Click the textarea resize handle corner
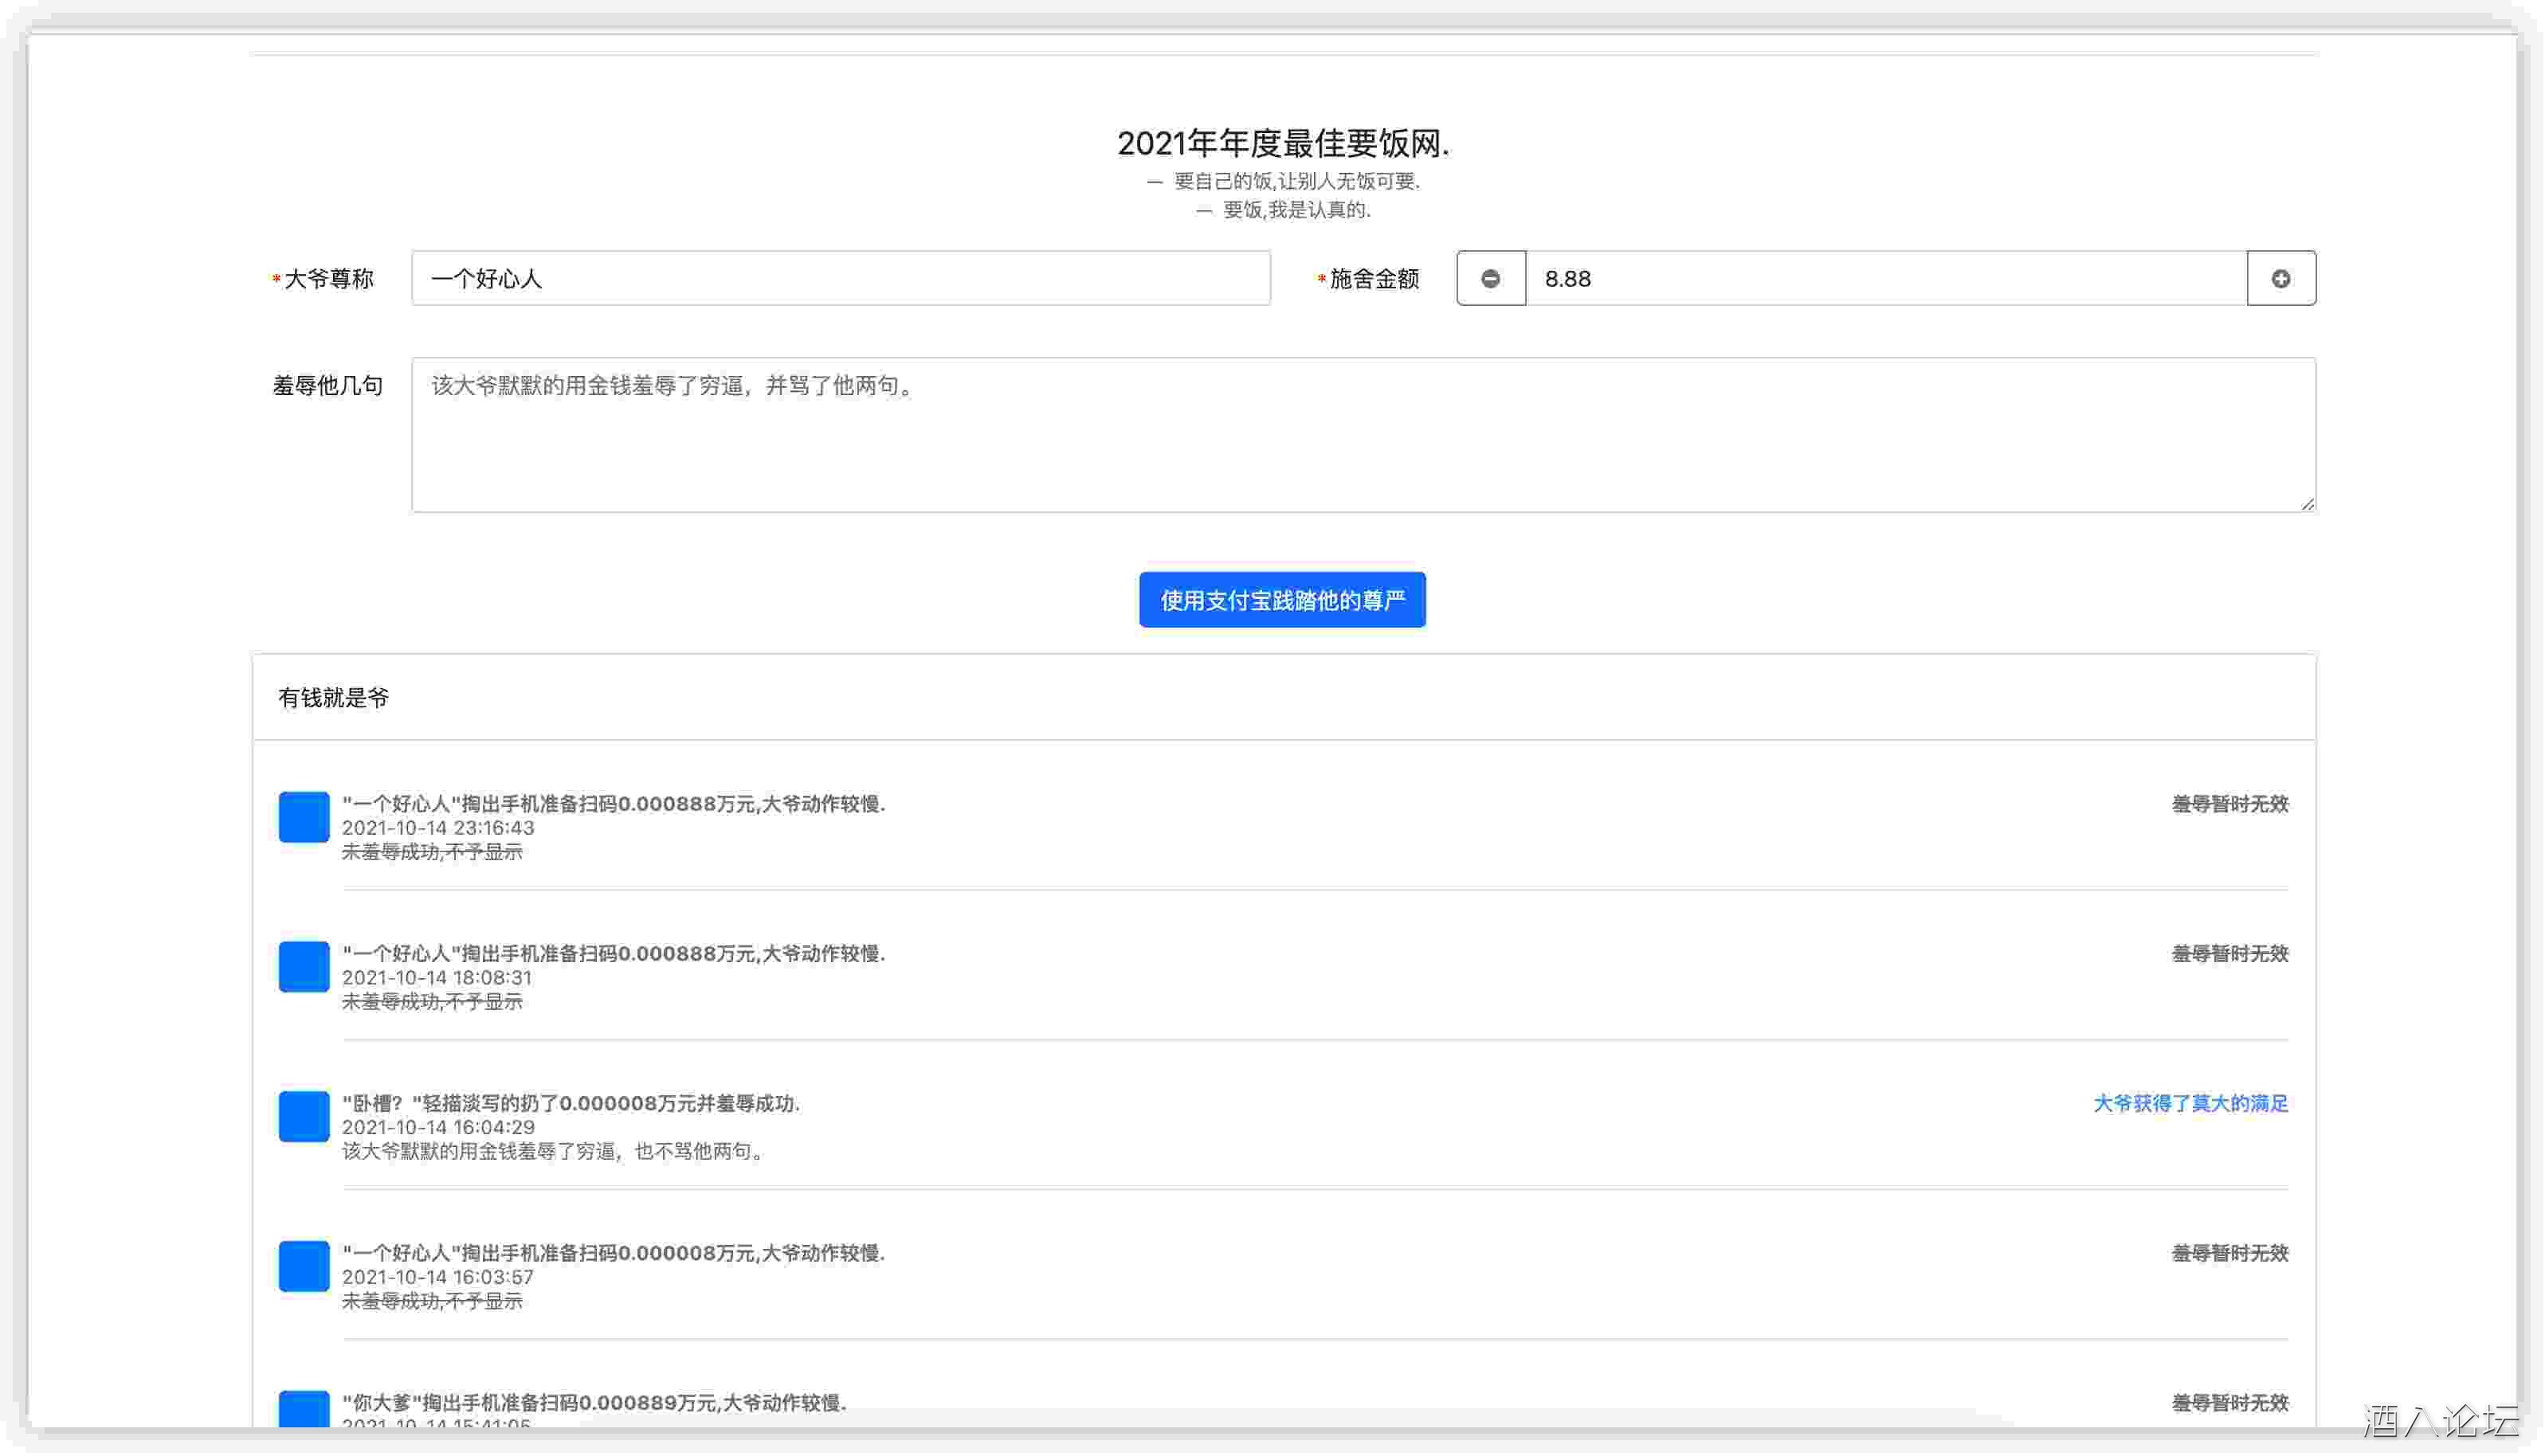This screenshot has width=2545, height=1456. point(2306,504)
